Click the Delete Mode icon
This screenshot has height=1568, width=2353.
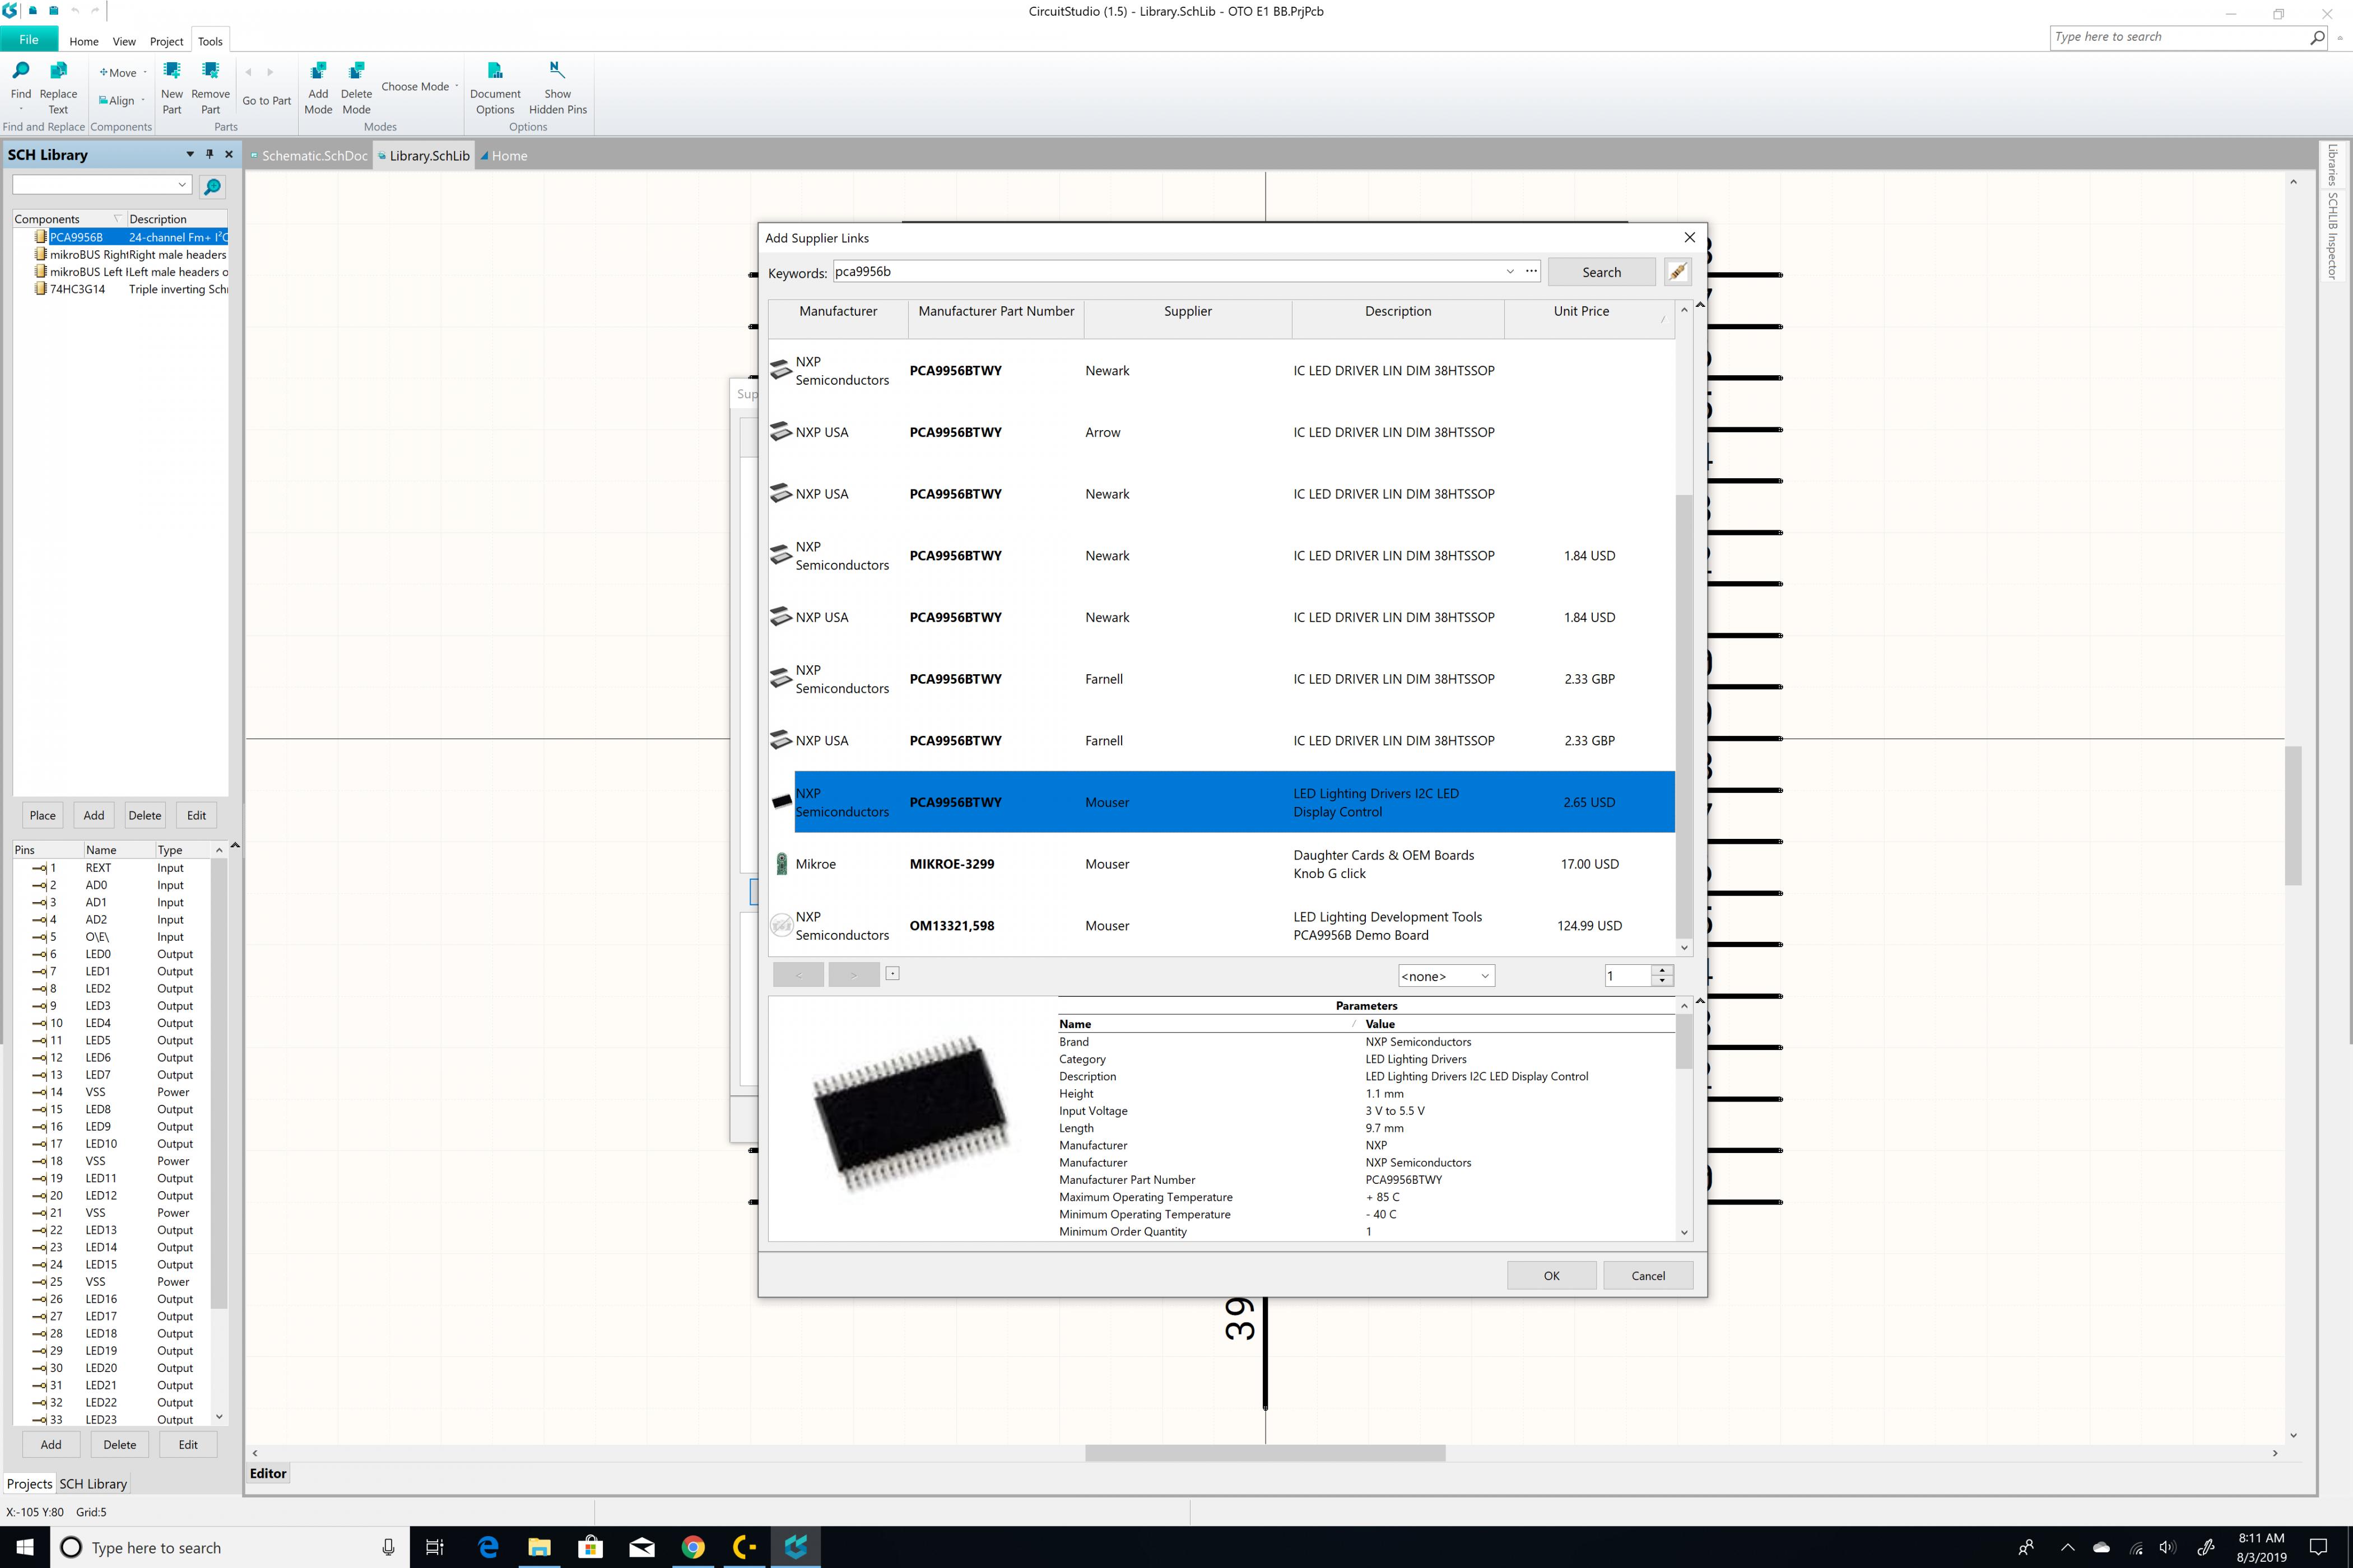(x=356, y=70)
